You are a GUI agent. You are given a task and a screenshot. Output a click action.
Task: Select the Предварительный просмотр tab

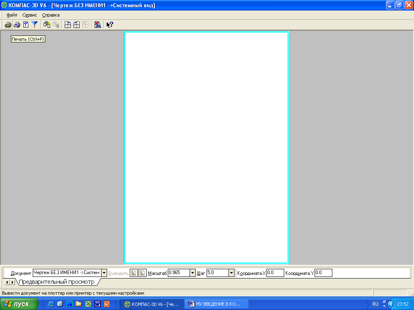point(57,282)
